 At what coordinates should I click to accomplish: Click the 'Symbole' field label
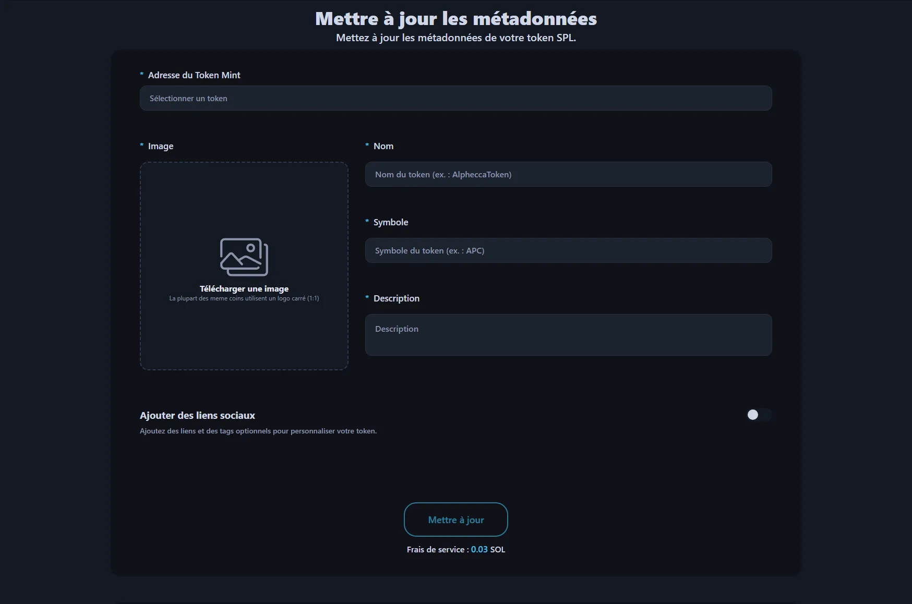tap(391, 222)
